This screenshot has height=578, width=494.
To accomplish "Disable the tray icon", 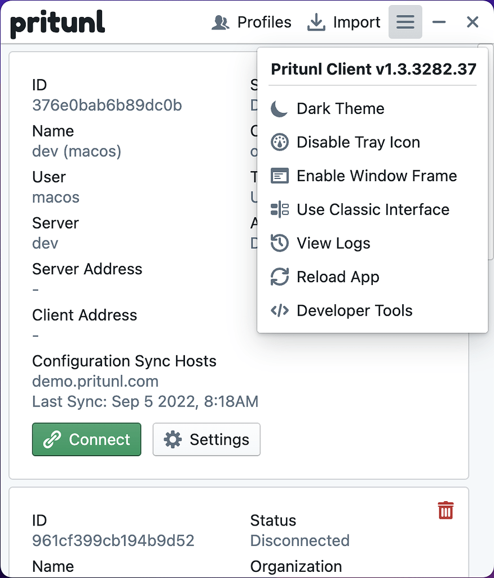I will [x=359, y=142].
